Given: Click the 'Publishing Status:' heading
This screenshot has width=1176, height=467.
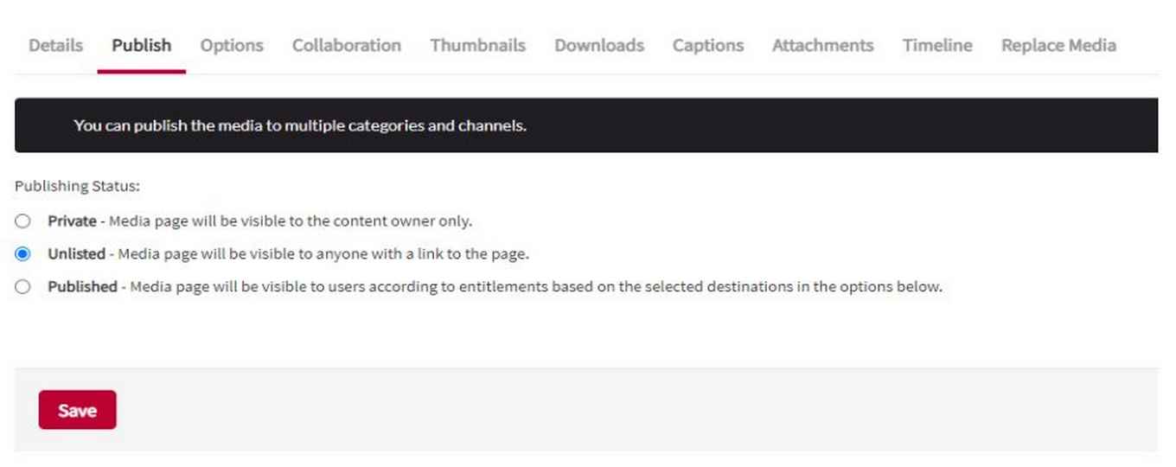Looking at the screenshot, I should pyautogui.click(x=77, y=186).
